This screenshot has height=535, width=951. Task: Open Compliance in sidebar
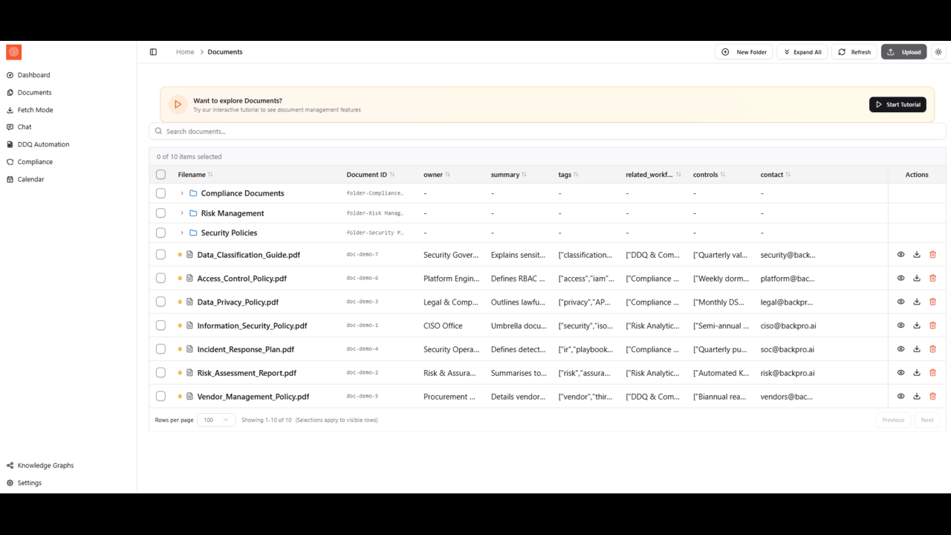pos(35,162)
